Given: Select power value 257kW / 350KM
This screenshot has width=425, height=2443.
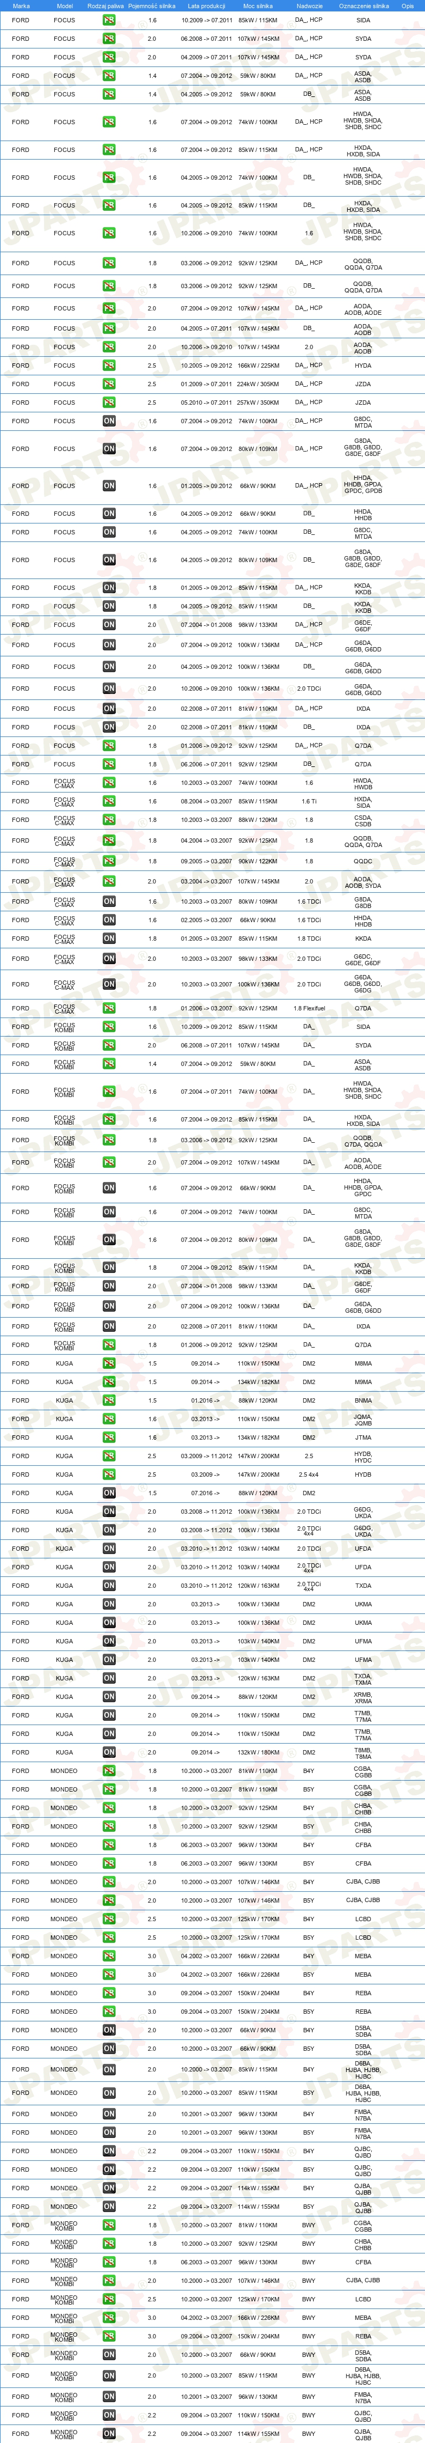Looking at the screenshot, I should tap(258, 402).
